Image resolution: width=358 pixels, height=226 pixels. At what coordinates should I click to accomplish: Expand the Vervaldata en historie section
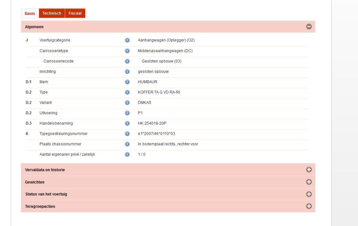point(309,170)
